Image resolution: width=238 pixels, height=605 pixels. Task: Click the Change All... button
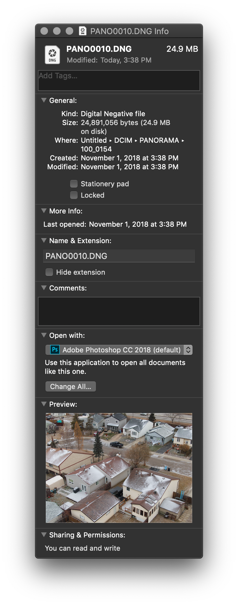pos(71,386)
